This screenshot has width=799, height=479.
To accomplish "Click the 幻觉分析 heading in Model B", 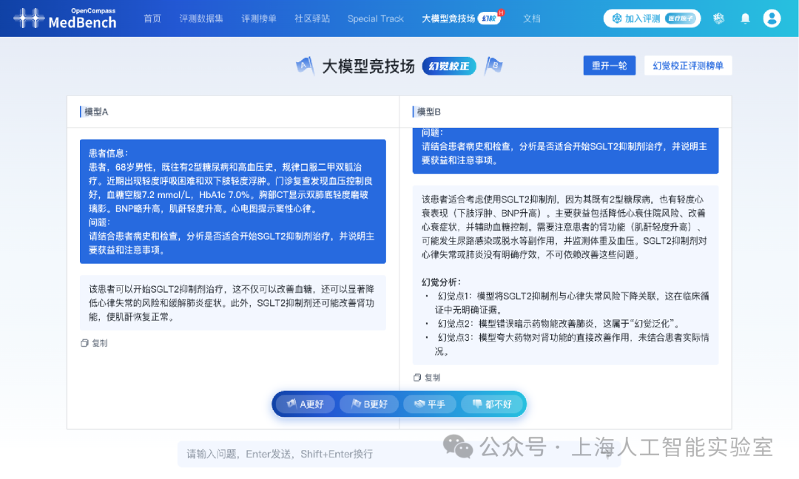I will pyautogui.click(x=441, y=282).
